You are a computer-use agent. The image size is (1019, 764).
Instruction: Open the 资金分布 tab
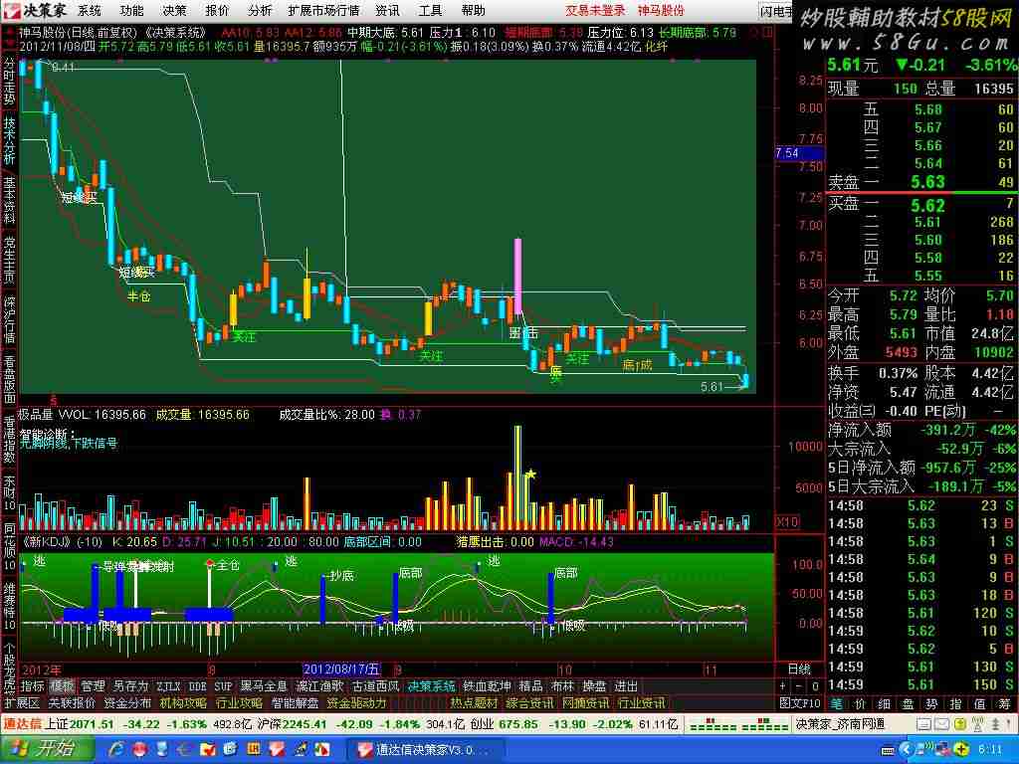[127, 703]
